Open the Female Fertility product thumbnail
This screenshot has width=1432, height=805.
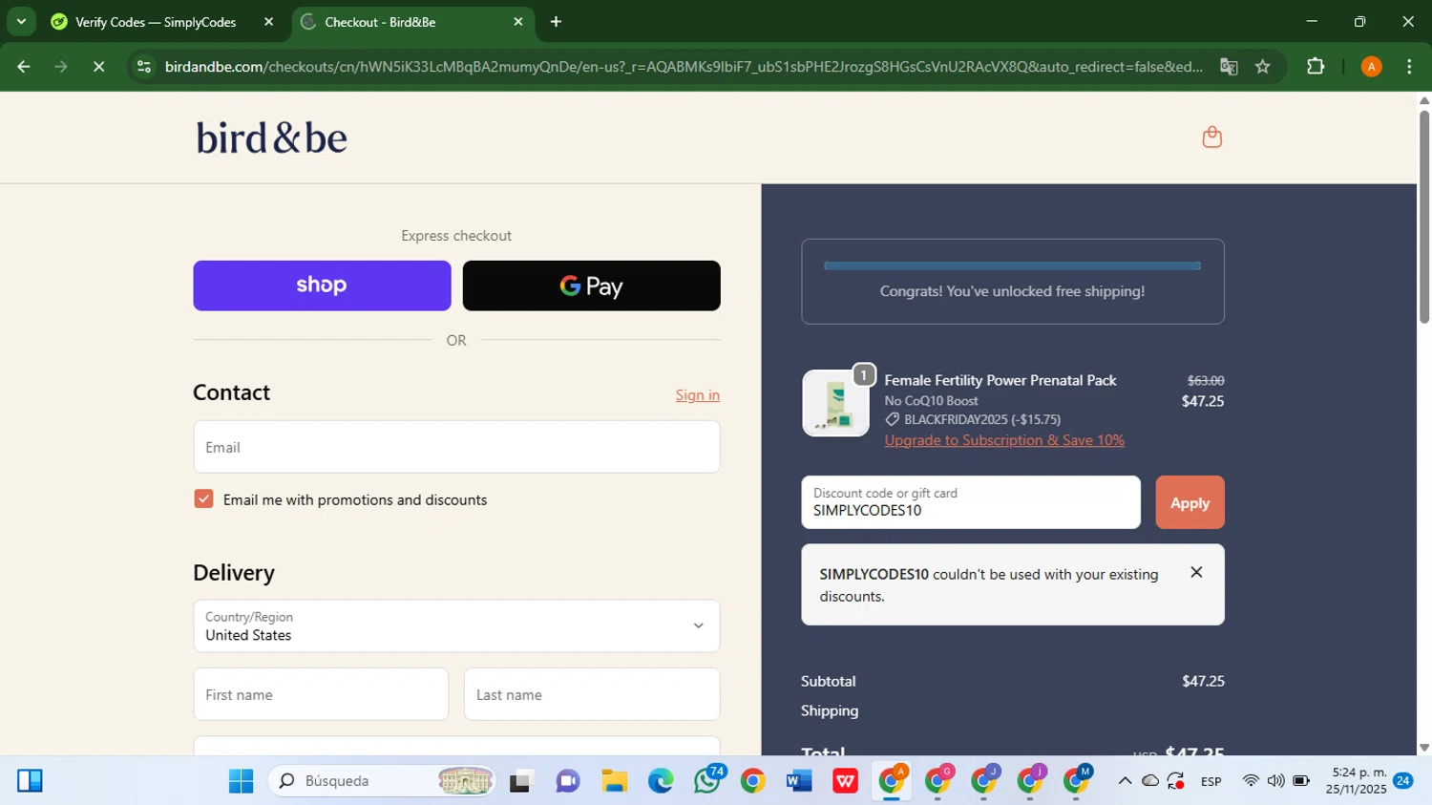(835, 403)
